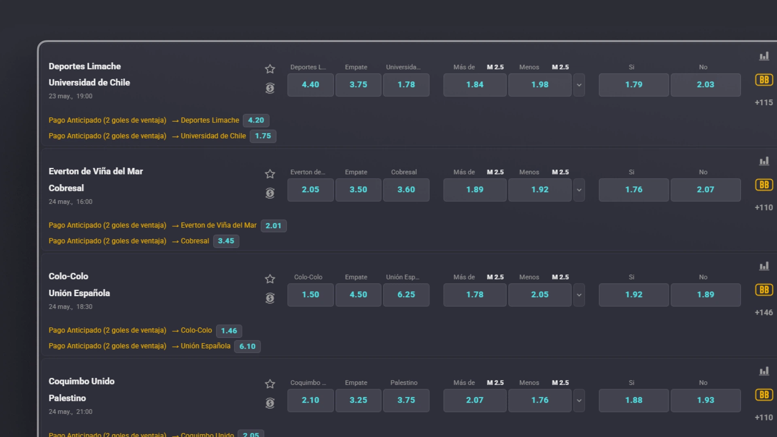Bet on Deportes Limache win at 4.40
The height and width of the screenshot is (437, 777).
click(x=310, y=85)
